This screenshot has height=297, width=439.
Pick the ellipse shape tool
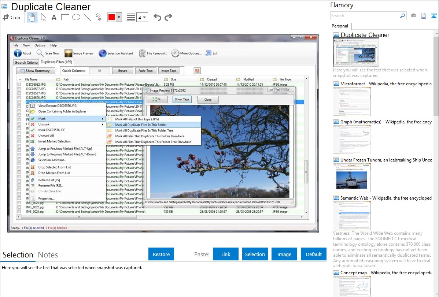(x=76, y=17)
